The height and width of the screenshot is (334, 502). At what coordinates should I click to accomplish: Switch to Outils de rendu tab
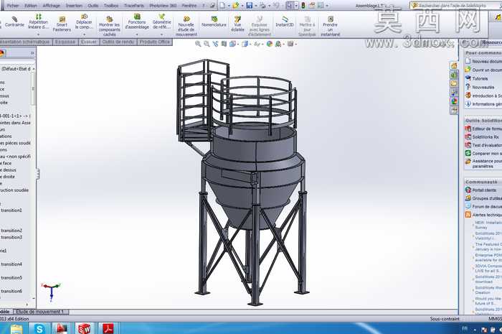pos(118,42)
